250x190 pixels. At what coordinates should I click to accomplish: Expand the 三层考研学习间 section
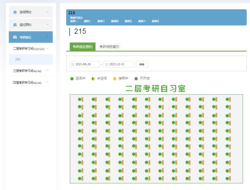(x=47, y=70)
